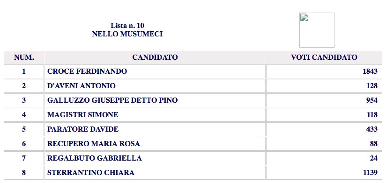This screenshot has width=386, height=183.
Task: Click the NELLO MUSUMECI list title
Action: click(127, 34)
